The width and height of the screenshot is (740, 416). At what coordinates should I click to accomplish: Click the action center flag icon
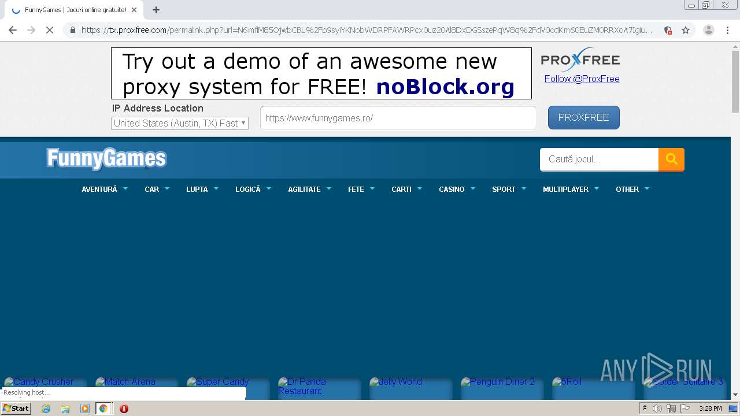coord(685,408)
